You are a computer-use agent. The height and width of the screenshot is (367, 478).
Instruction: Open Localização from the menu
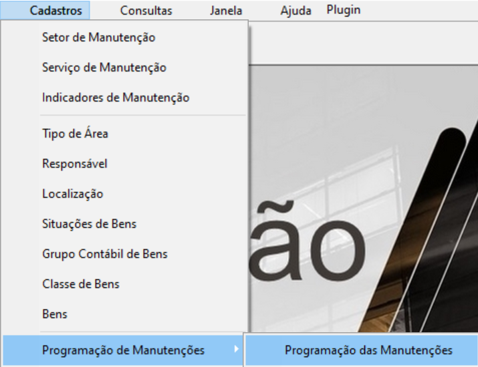(x=124, y=194)
